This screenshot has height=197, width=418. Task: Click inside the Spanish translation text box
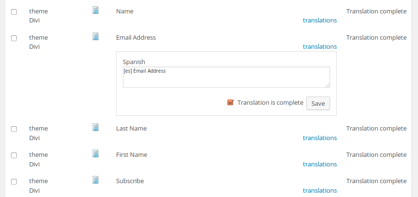[226, 77]
